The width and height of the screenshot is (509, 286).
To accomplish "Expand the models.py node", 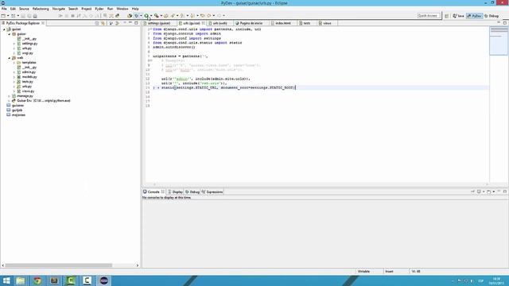I will click(x=14, y=77).
